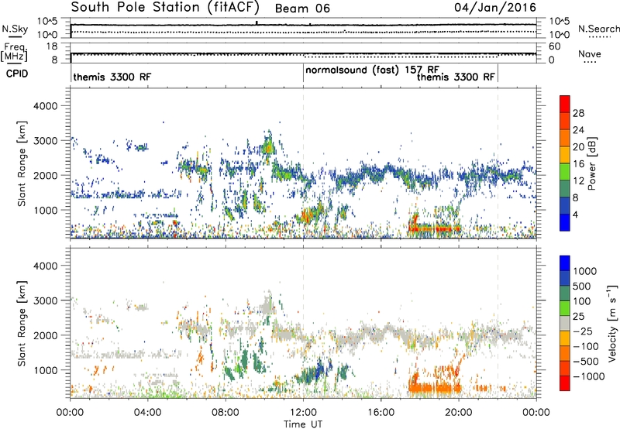Click the 'Nave' legend label
This screenshot has width=620, height=429.
(590, 53)
